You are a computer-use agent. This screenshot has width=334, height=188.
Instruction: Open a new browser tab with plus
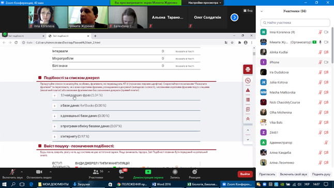[95, 36]
